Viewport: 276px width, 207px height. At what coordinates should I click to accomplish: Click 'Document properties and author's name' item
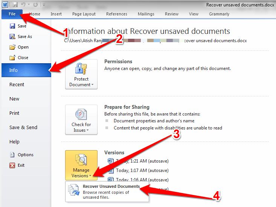(x=154, y=121)
